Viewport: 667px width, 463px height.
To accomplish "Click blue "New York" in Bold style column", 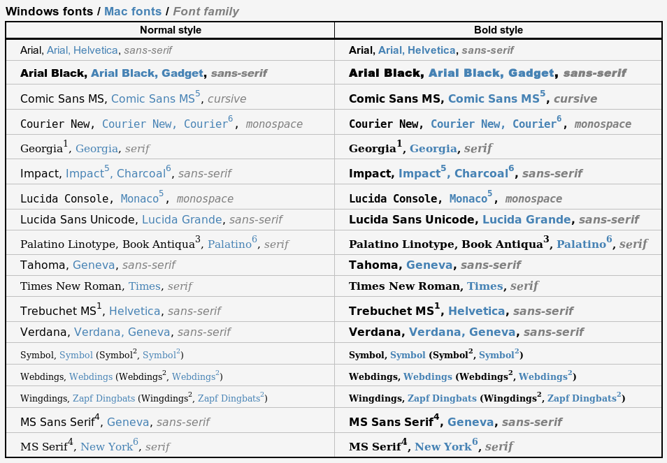I will (x=443, y=447).
